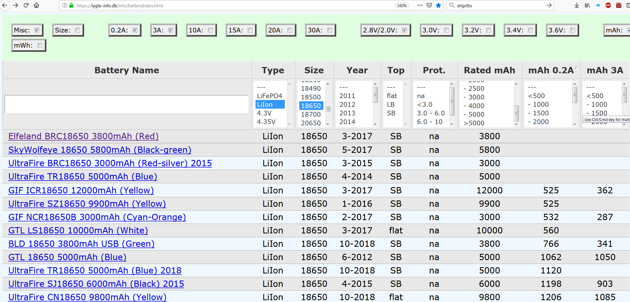Open the page actions three-dots menu
Screen dimensions: 630x302
[x=420, y=5]
